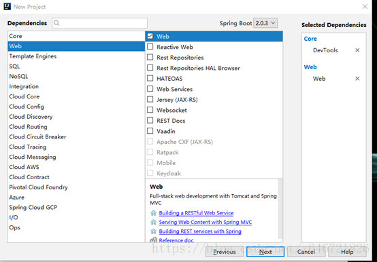The image size is (377, 262).
Task: Enable the HATEOAS dependency
Action: click(150, 78)
